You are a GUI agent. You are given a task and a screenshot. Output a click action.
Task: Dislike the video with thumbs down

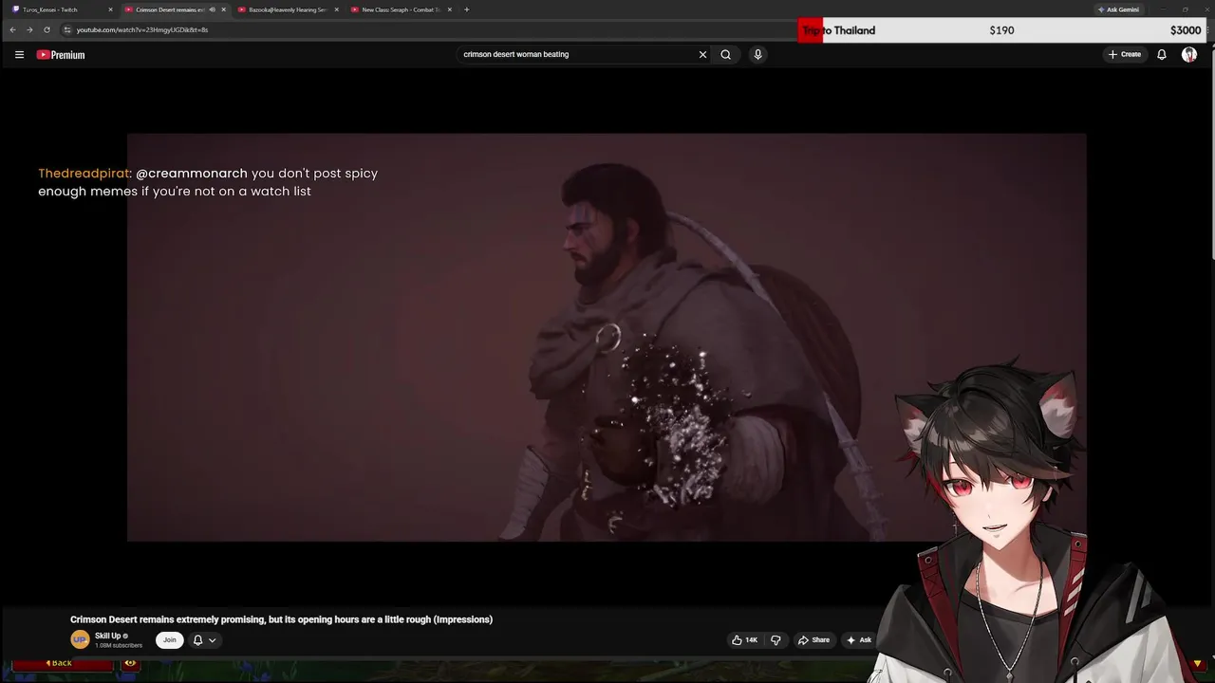(776, 640)
